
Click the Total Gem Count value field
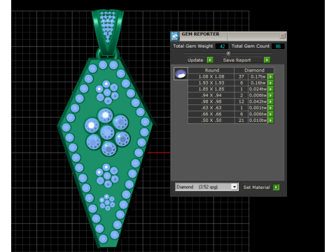coord(278,46)
